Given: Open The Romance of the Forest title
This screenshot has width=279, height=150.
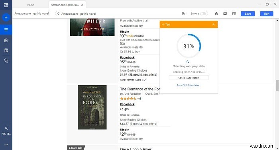Looking at the screenshot, I should 140,89.
